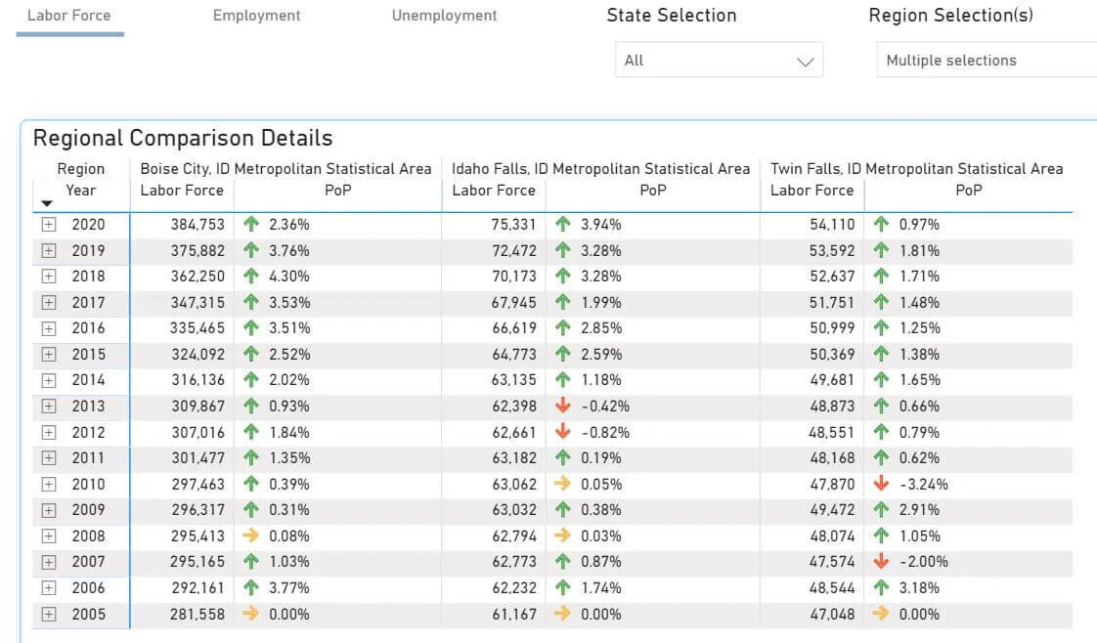Expand the 2020 year row
The height and width of the screenshot is (643, 1097).
pyautogui.click(x=48, y=225)
